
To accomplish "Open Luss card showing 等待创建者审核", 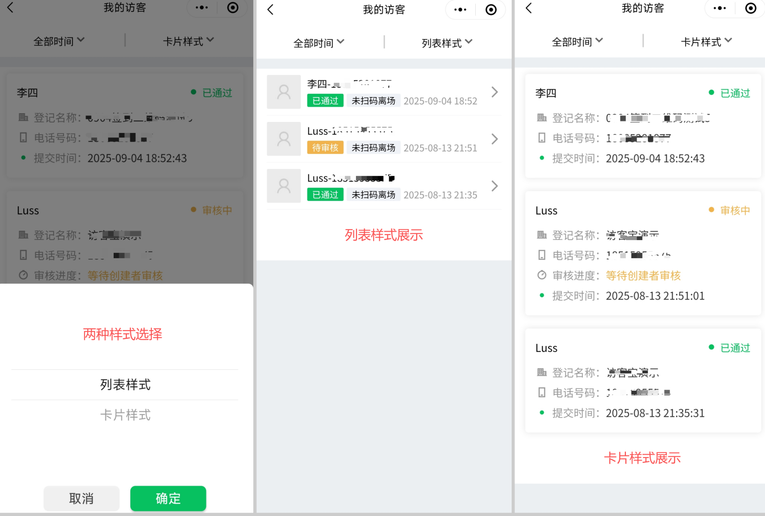I will click(642, 253).
